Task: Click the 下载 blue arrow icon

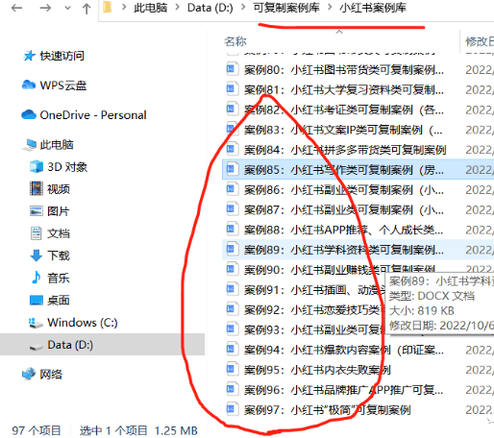Action: (37, 255)
